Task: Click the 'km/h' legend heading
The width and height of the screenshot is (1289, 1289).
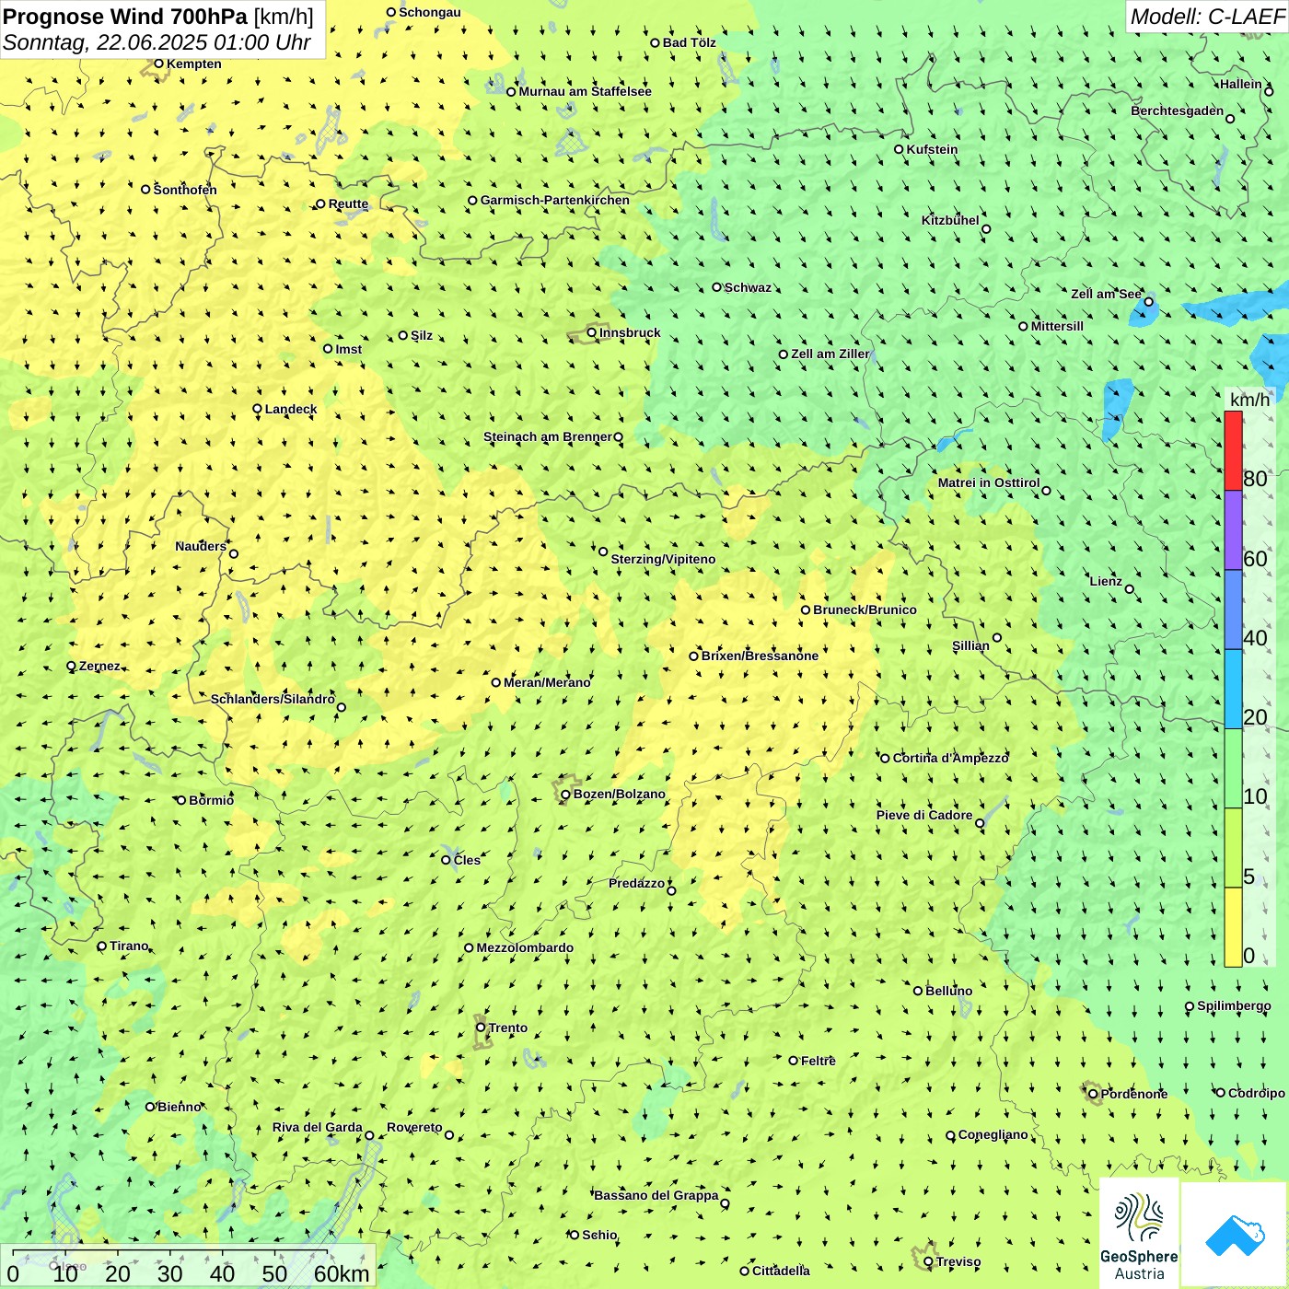Action: click(x=1250, y=399)
